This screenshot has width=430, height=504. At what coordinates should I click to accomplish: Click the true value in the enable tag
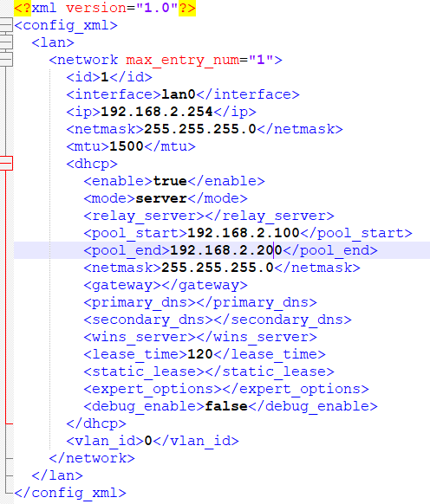coord(170,181)
